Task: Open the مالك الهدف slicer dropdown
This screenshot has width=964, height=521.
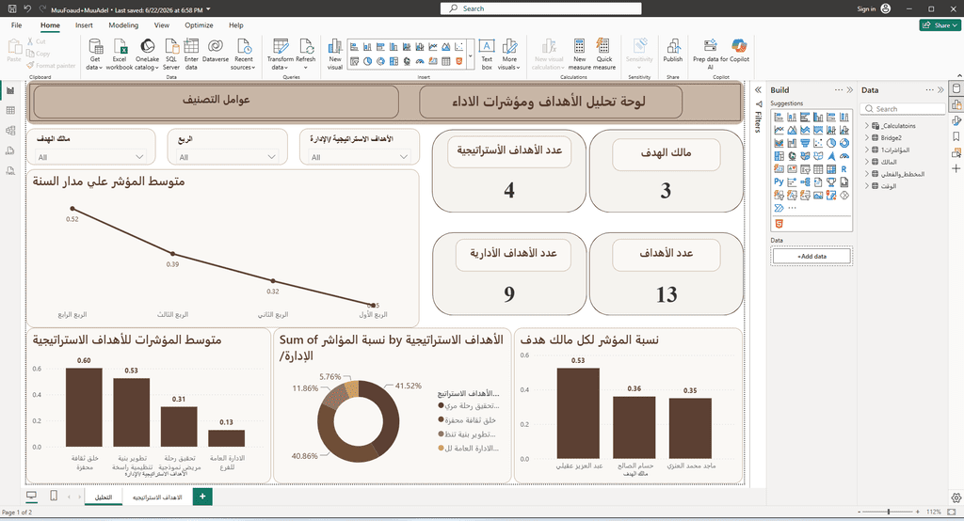Action: (x=90, y=157)
